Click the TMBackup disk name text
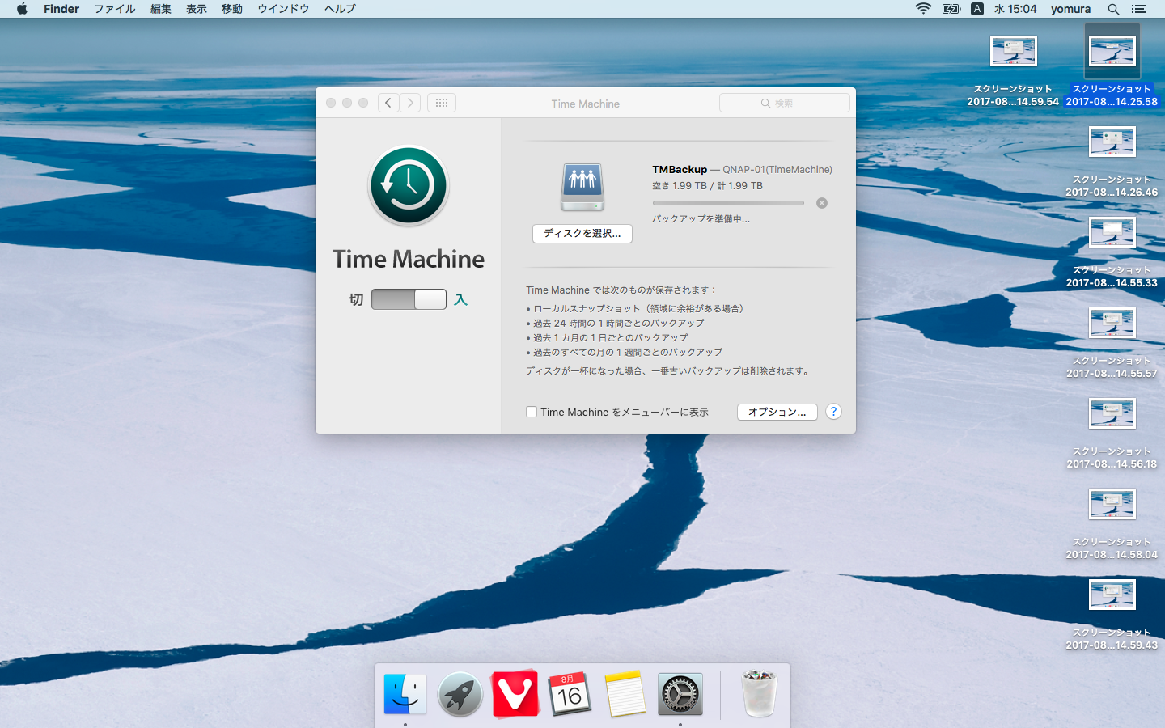The image size is (1165, 728). click(680, 169)
